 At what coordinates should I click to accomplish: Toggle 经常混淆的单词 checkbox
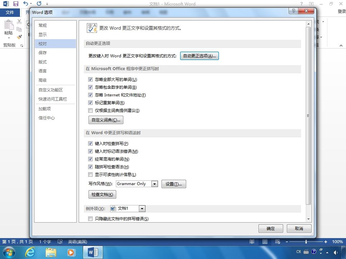pyautogui.click(x=90, y=159)
